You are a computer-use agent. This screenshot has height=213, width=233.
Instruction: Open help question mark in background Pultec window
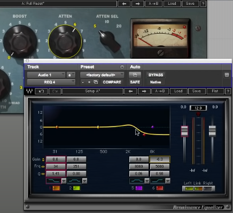203,4
